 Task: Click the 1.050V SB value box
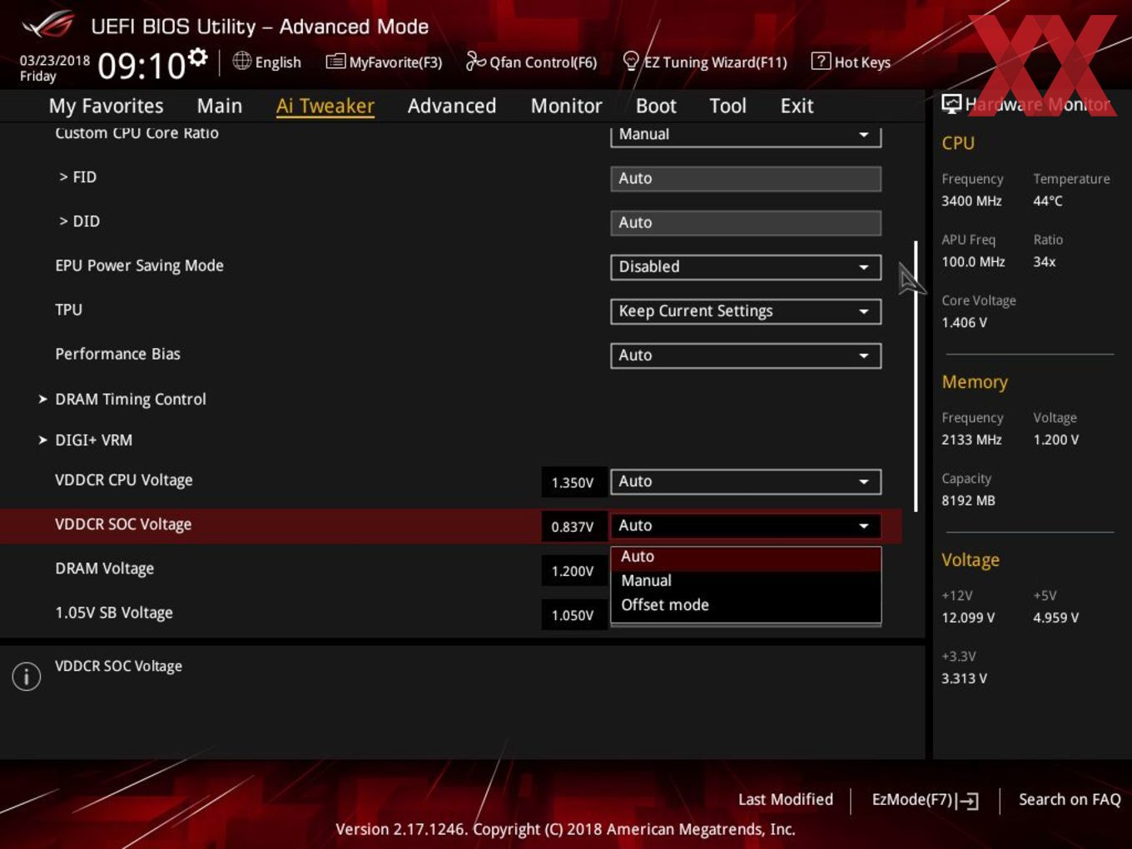pyautogui.click(x=573, y=615)
